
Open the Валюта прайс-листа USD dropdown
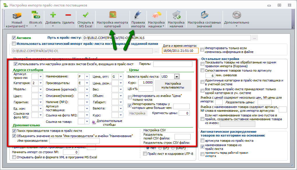[x=177, y=77]
